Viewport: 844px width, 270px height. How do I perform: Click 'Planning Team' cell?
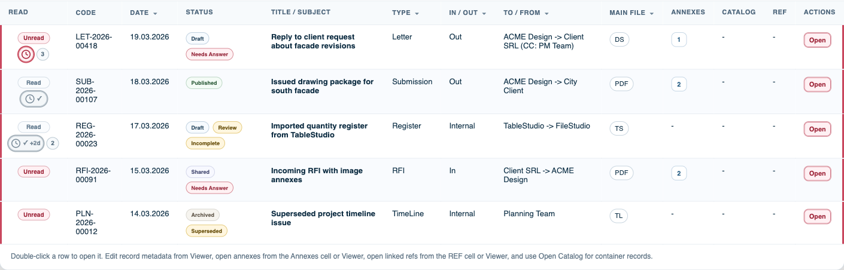click(x=529, y=214)
